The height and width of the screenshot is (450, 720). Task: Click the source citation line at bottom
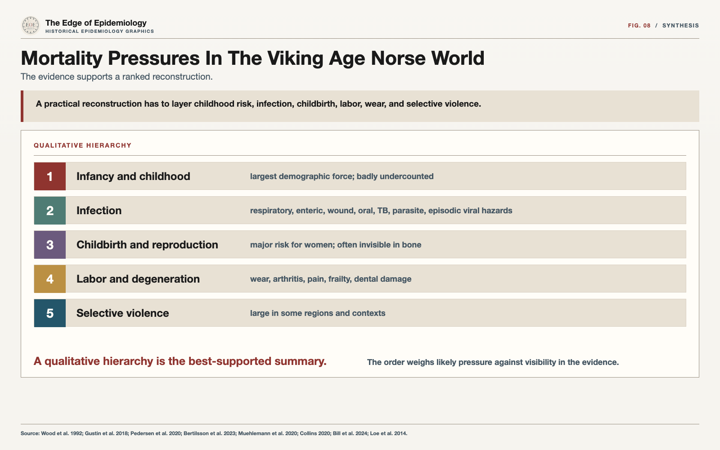[214, 433]
